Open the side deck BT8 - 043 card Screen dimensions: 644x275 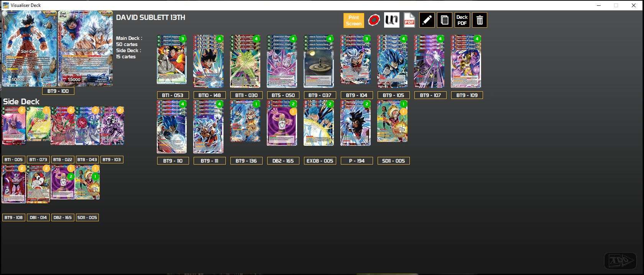pos(87,126)
